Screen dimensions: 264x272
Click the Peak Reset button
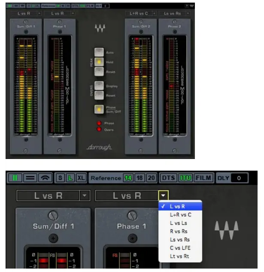[99, 71]
